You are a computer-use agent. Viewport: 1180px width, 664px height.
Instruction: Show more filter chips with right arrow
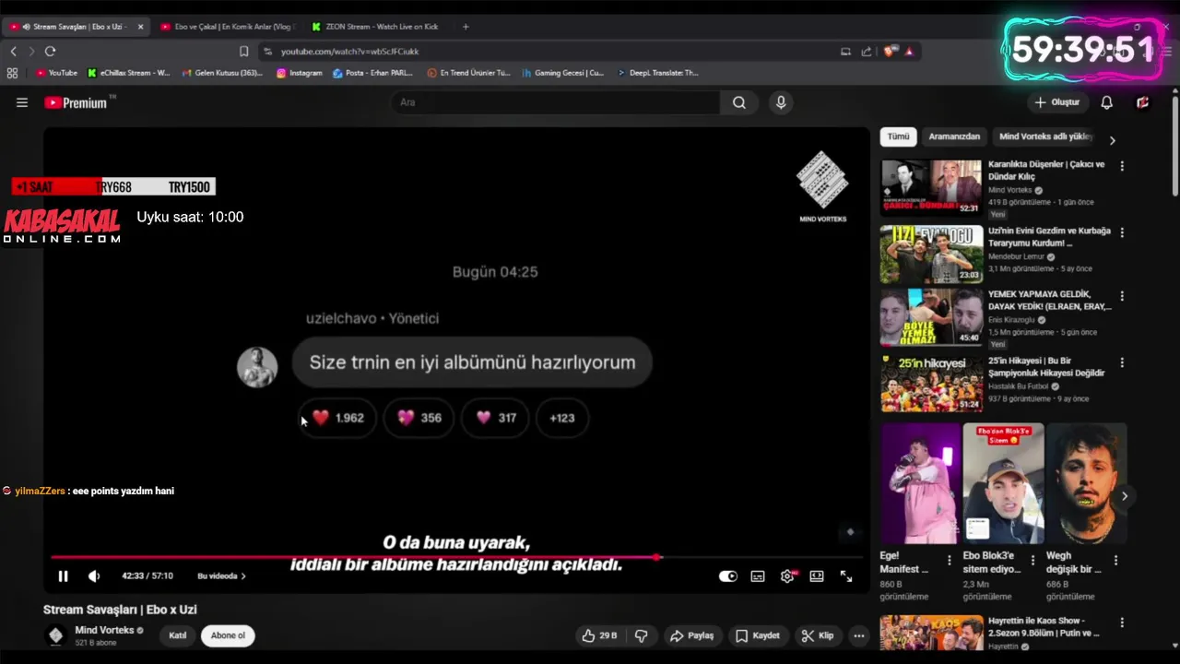(1113, 140)
